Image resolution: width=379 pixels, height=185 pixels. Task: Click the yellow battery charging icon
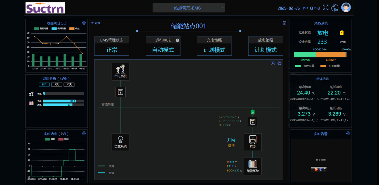click(342, 33)
